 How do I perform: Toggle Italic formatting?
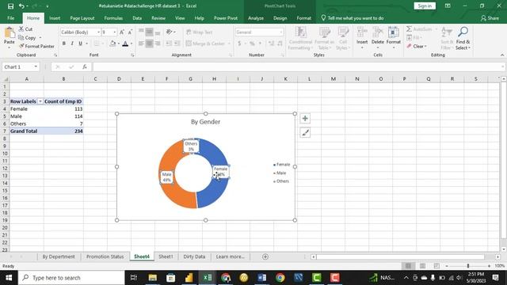[x=72, y=44]
